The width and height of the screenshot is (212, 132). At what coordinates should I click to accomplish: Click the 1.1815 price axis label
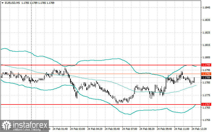(x=206, y=45)
